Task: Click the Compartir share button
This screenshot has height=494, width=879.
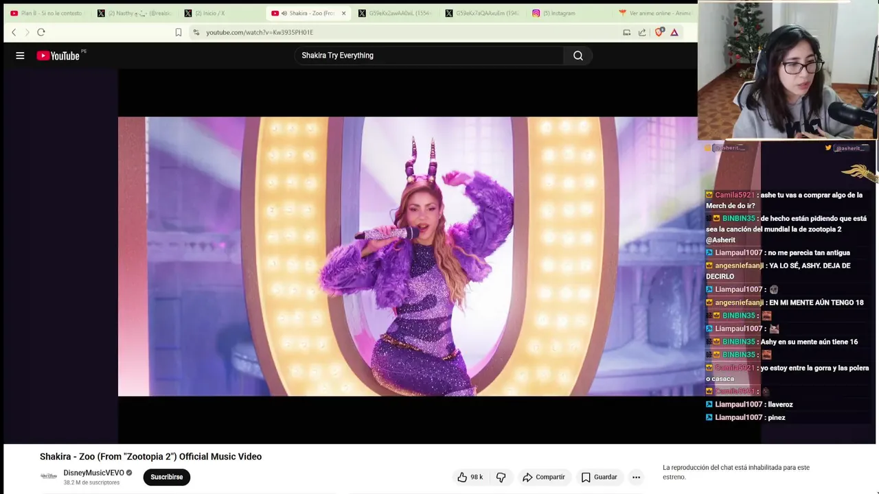Action: coord(543,477)
